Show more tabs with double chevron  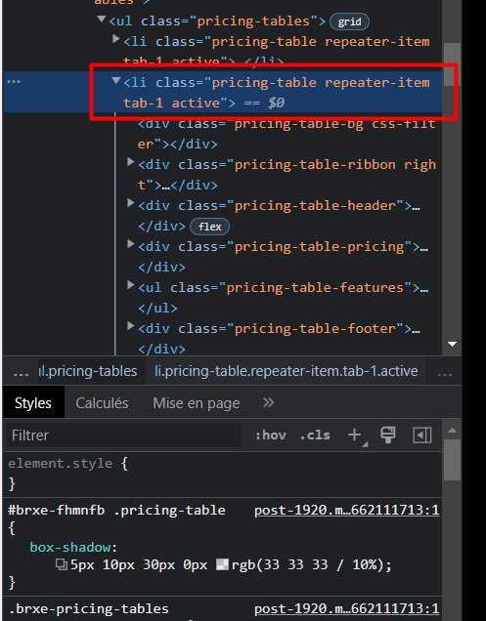tap(269, 403)
